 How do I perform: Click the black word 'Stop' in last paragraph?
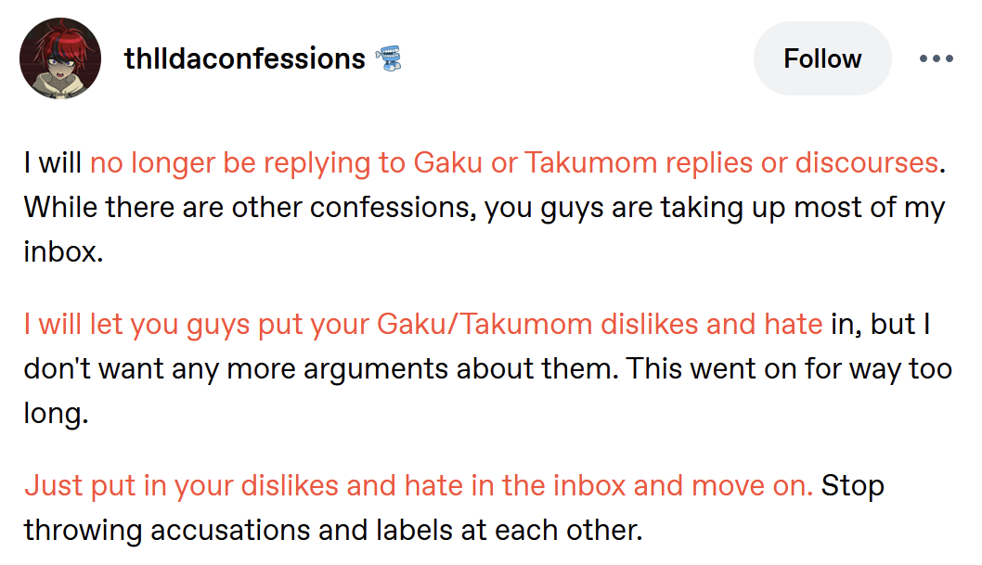click(852, 486)
